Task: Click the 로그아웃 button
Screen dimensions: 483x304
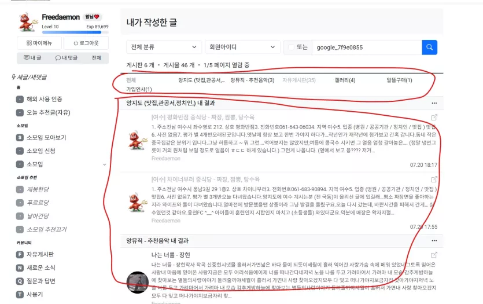Action: (86, 43)
